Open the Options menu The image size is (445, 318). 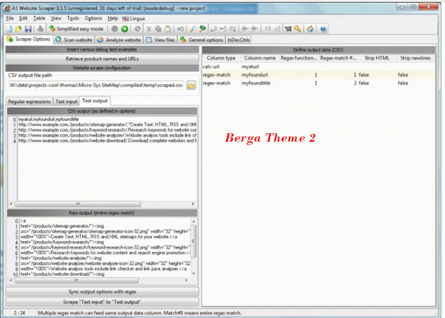click(93, 19)
